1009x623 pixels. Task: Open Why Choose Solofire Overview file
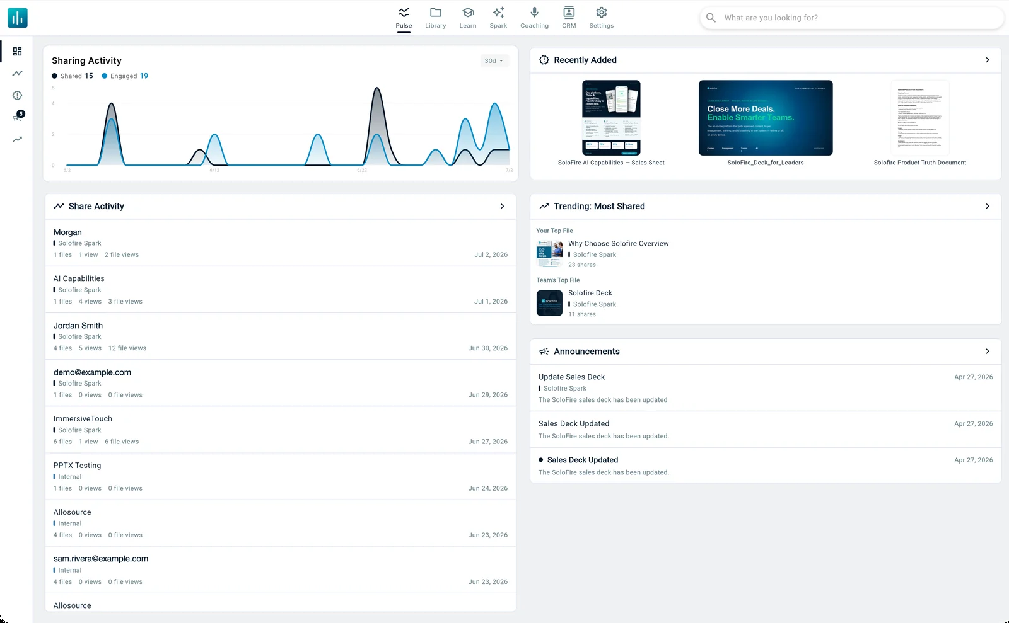pos(618,244)
